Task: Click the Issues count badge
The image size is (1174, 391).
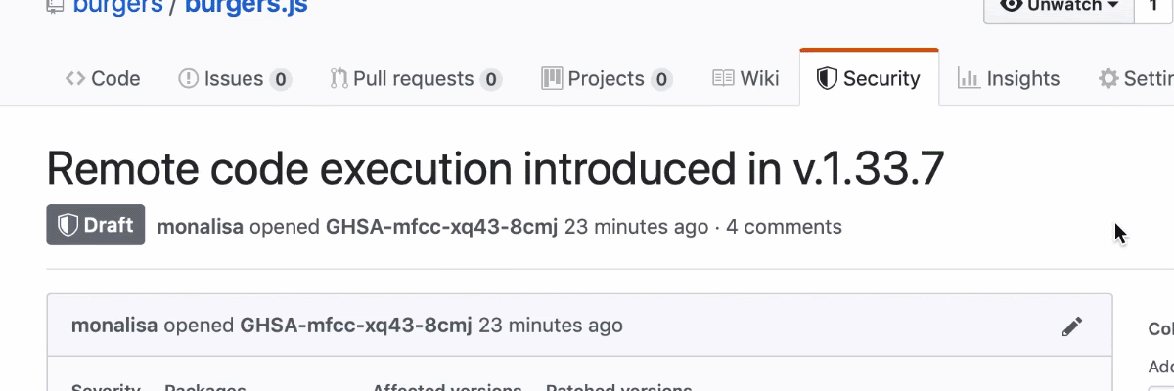Action: [281, 80]
